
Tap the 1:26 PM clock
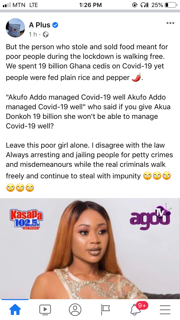coord(90,5)
